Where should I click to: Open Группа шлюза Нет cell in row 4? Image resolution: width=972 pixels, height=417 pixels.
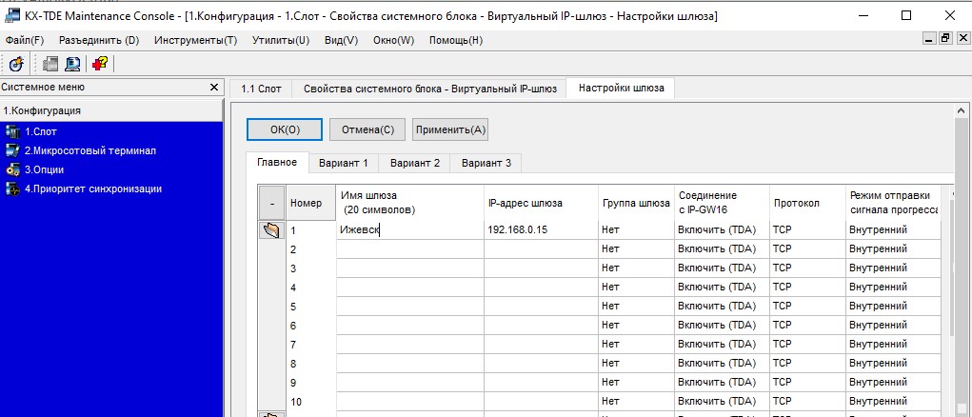click(637, 288)
